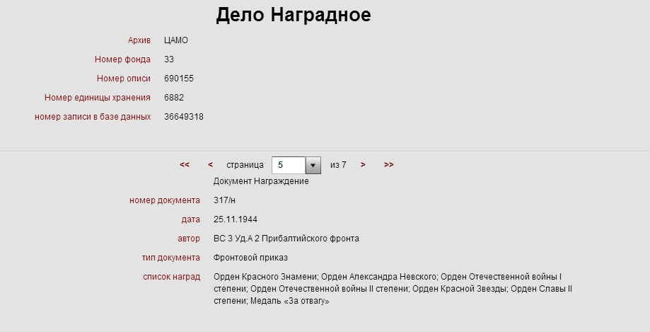Click the document number '317/н'
The height and width of the screenshot is (332, 650).
point(224,200)
